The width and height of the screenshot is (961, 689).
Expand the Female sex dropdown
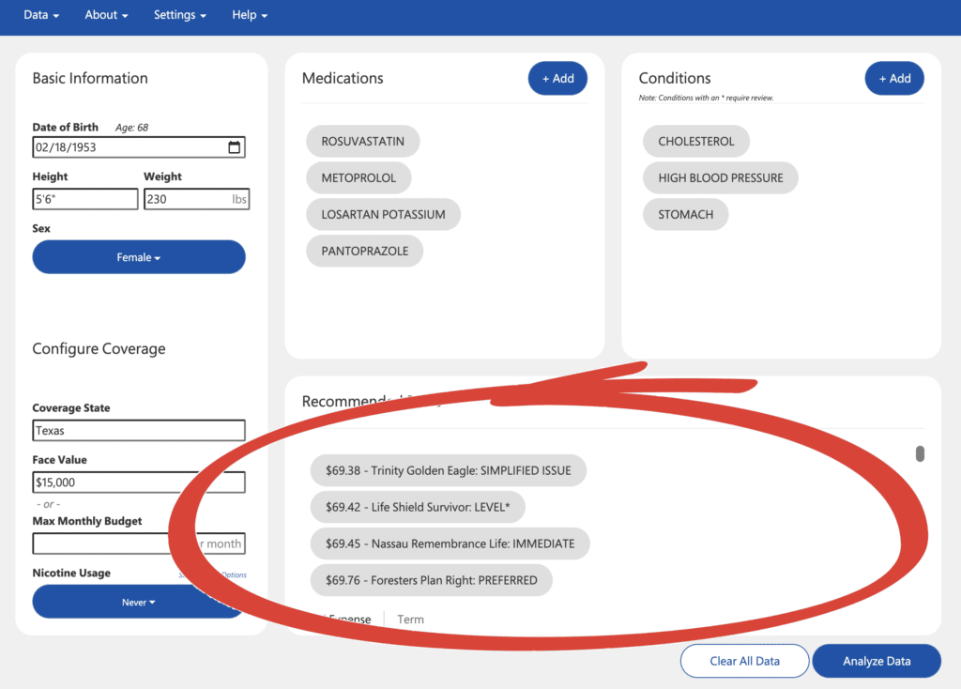point(139,257)
